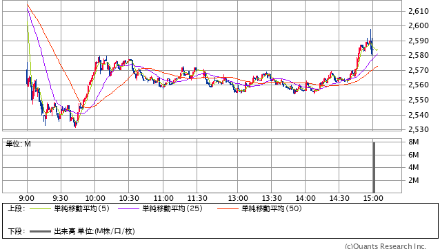Click the 14:00 time axis label

click(x=306, y=198)
